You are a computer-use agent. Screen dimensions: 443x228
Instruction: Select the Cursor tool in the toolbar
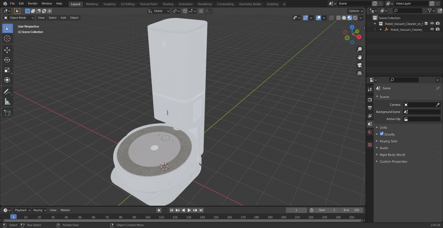click(7, 38)
